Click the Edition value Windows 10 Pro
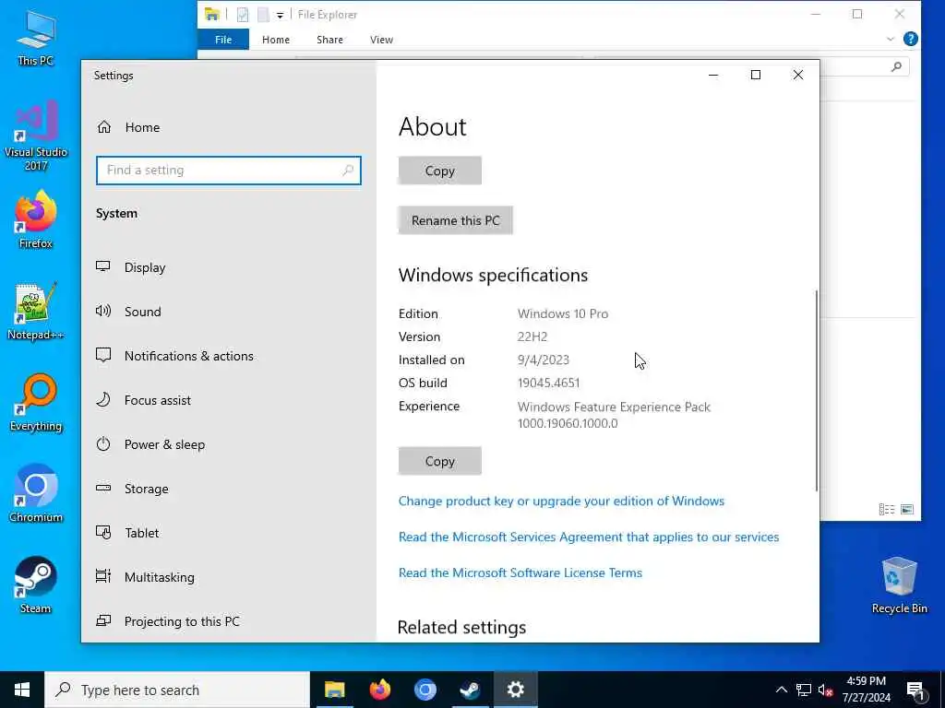945x708 pixels. pyautogui.click(x=563, y=313)
